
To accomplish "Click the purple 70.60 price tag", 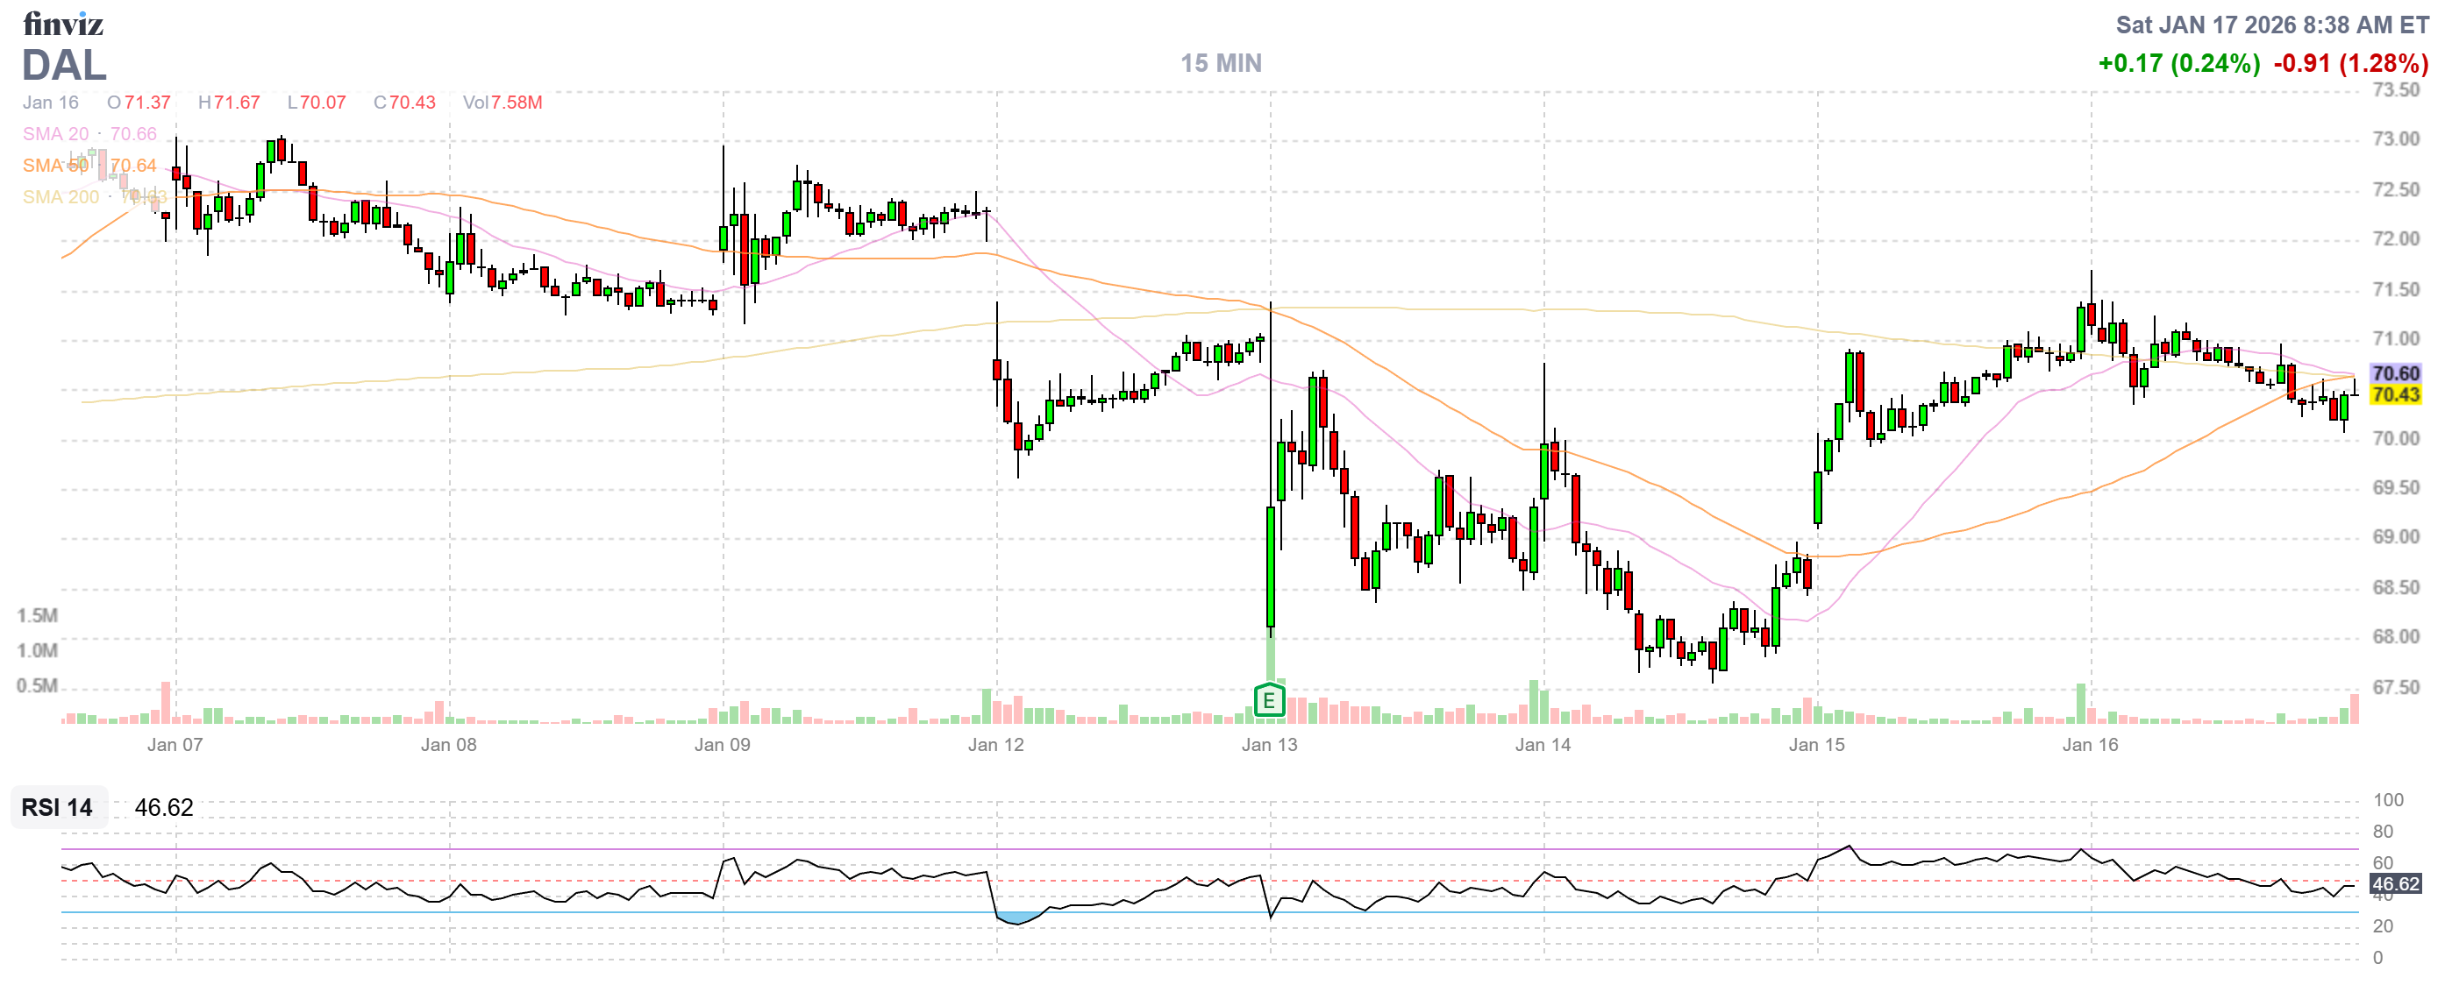I will [x=2395, y=372].
